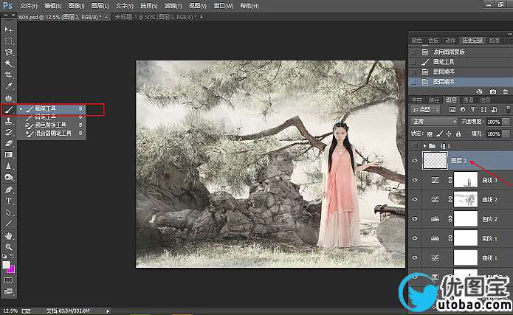
Task: Toggle the layer filtering switch
Action: coord(508,110)
